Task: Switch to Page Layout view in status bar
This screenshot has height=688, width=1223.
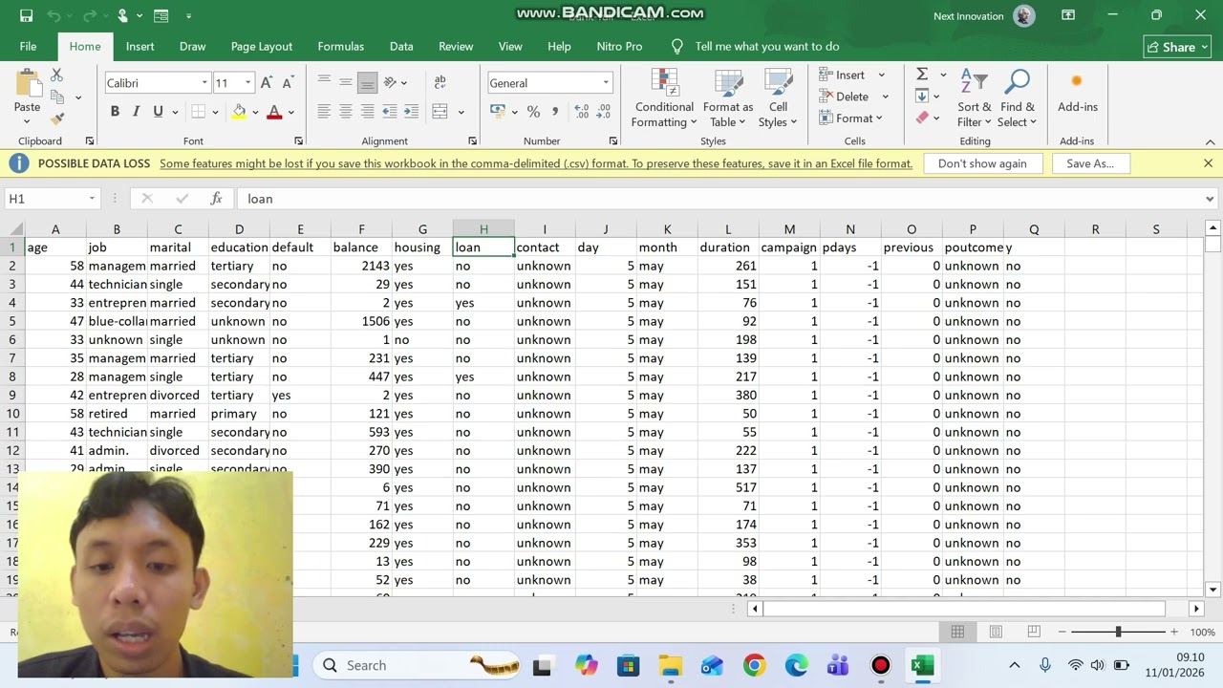Action: point(996,632)
